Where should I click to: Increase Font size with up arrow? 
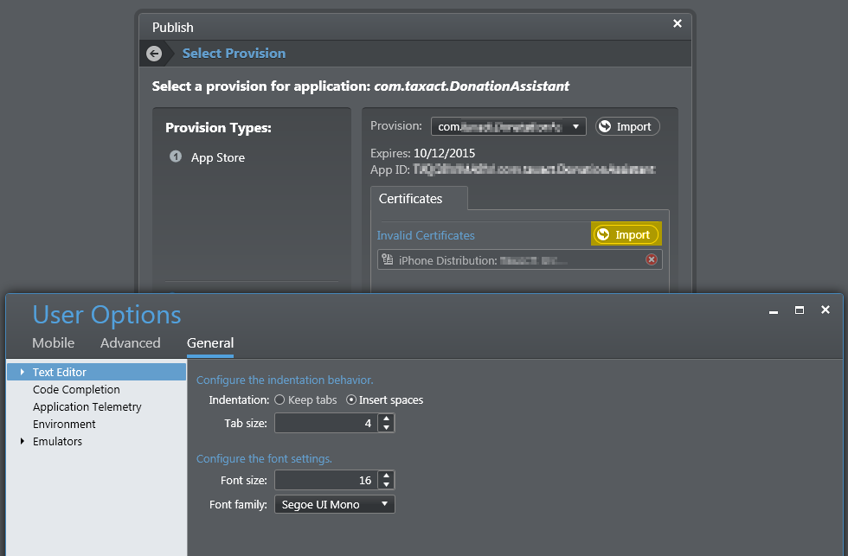tap(386, 476)
